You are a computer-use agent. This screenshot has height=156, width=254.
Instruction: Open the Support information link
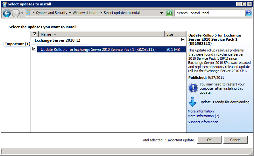tap(203, 122)
